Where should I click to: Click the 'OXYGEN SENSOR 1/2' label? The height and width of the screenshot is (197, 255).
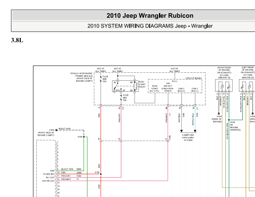pos(224,77)
